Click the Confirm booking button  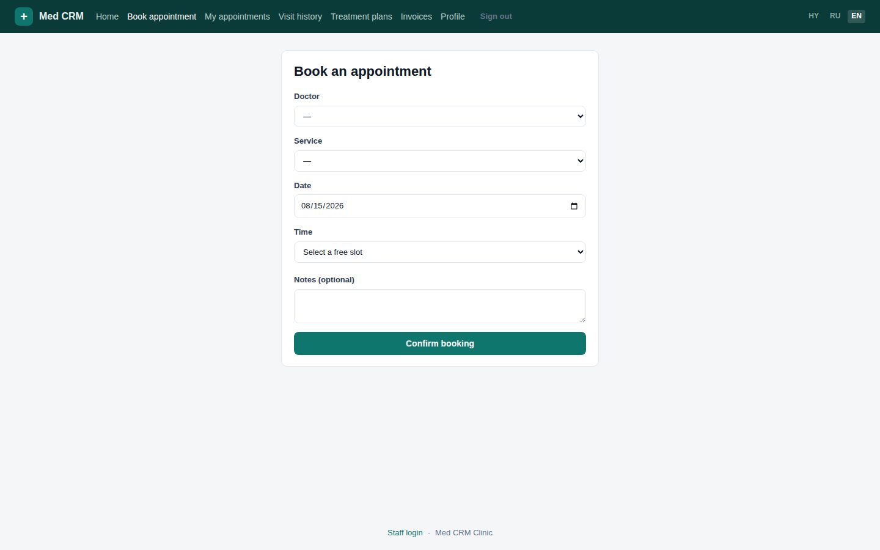[440, 343]
